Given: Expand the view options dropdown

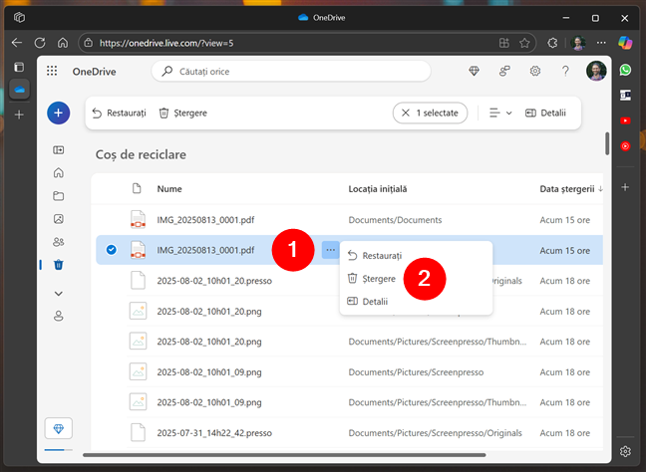Looking at the screenshot, I should point(500,114).
